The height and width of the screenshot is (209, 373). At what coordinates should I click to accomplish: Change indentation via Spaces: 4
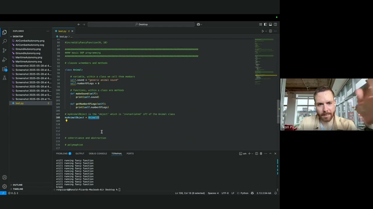click(213, 193)
